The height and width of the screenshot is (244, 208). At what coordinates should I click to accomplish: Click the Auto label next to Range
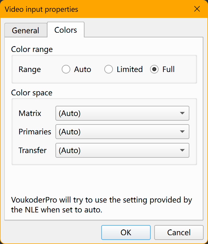tap(83, 69)
